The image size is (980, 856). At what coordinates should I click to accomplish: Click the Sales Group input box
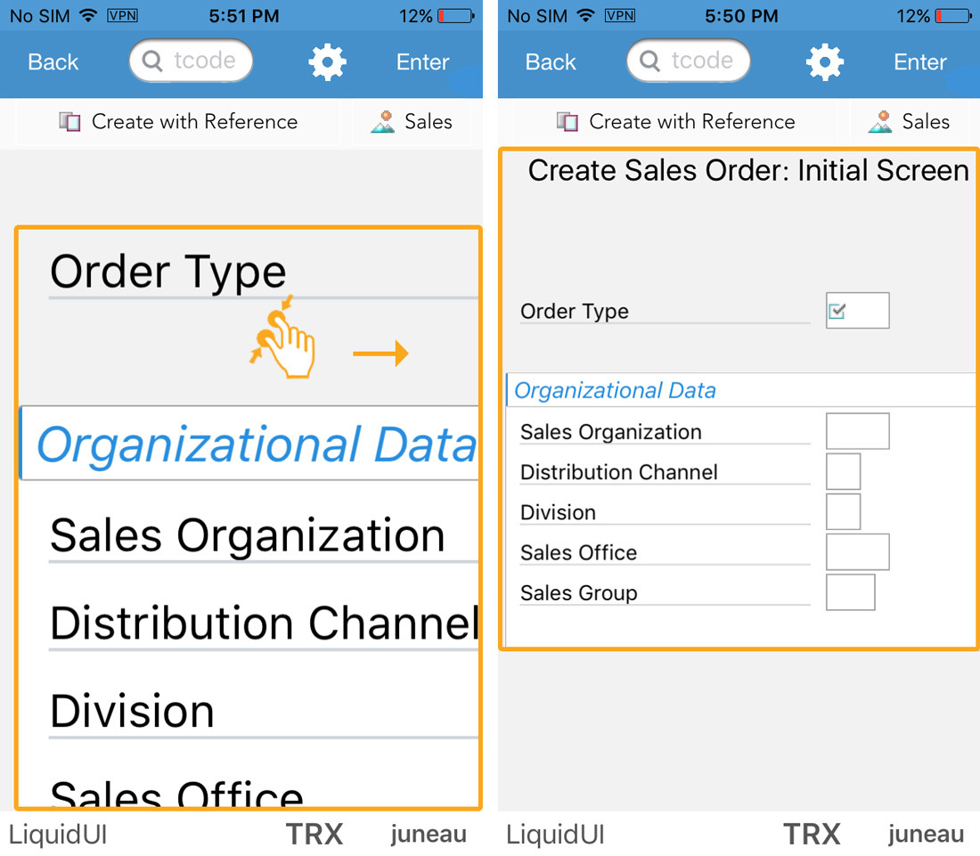coord(850,592)
